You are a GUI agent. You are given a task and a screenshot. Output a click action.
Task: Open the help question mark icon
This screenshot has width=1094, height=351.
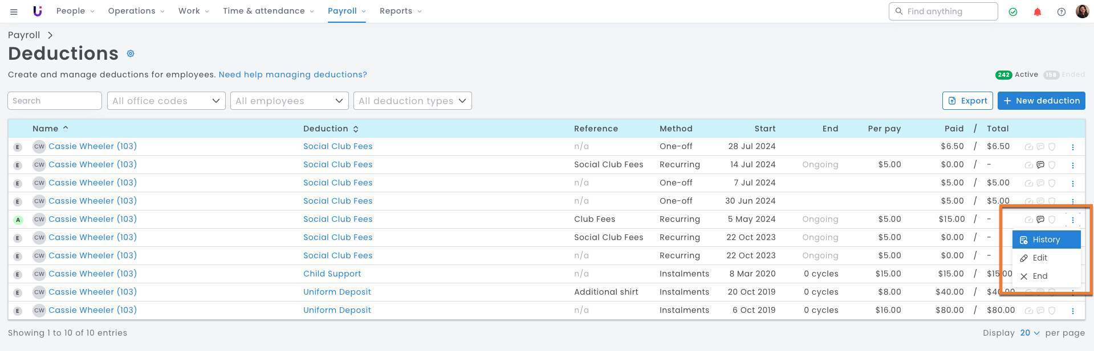click(1061, 12)
